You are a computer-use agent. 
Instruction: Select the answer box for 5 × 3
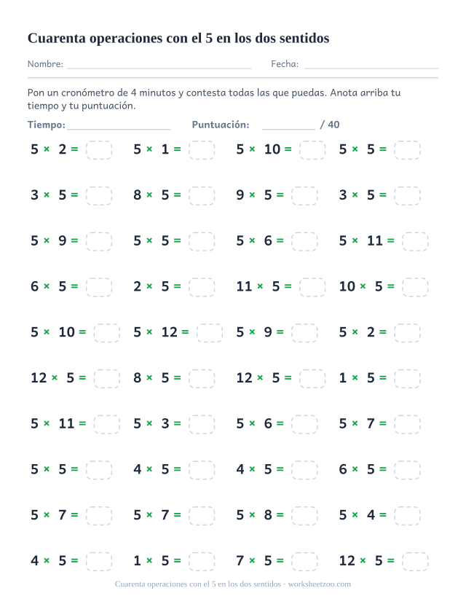[202, 424]
